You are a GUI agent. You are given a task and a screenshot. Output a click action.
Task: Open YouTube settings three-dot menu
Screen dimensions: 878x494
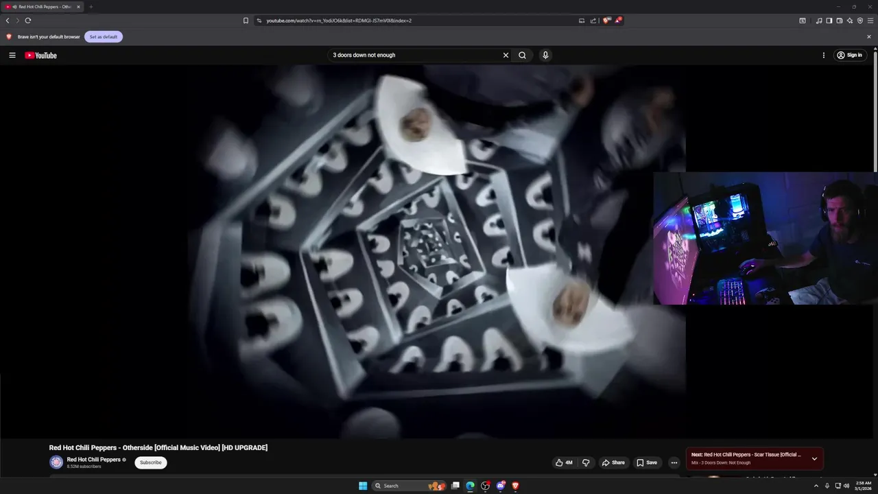click(x=824, y=55)
